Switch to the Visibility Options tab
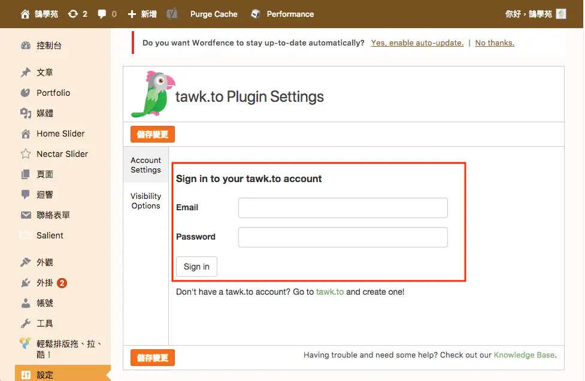This screenshot has width=585, height=381. (146, 201)
